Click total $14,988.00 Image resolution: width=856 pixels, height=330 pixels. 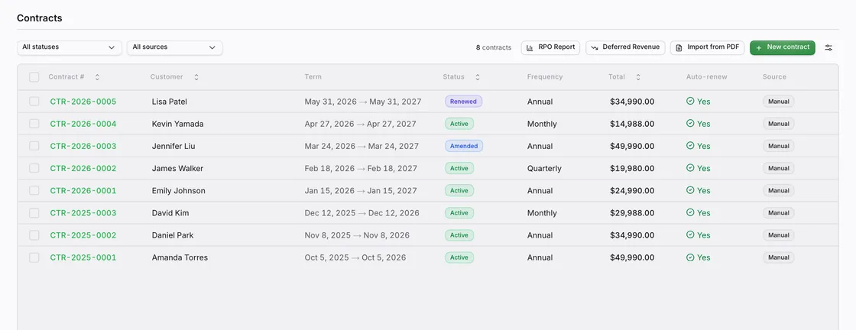pos(632,124)
